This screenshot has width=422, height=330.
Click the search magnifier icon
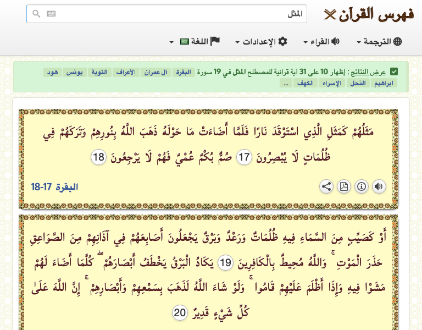(x=36, y=14)
